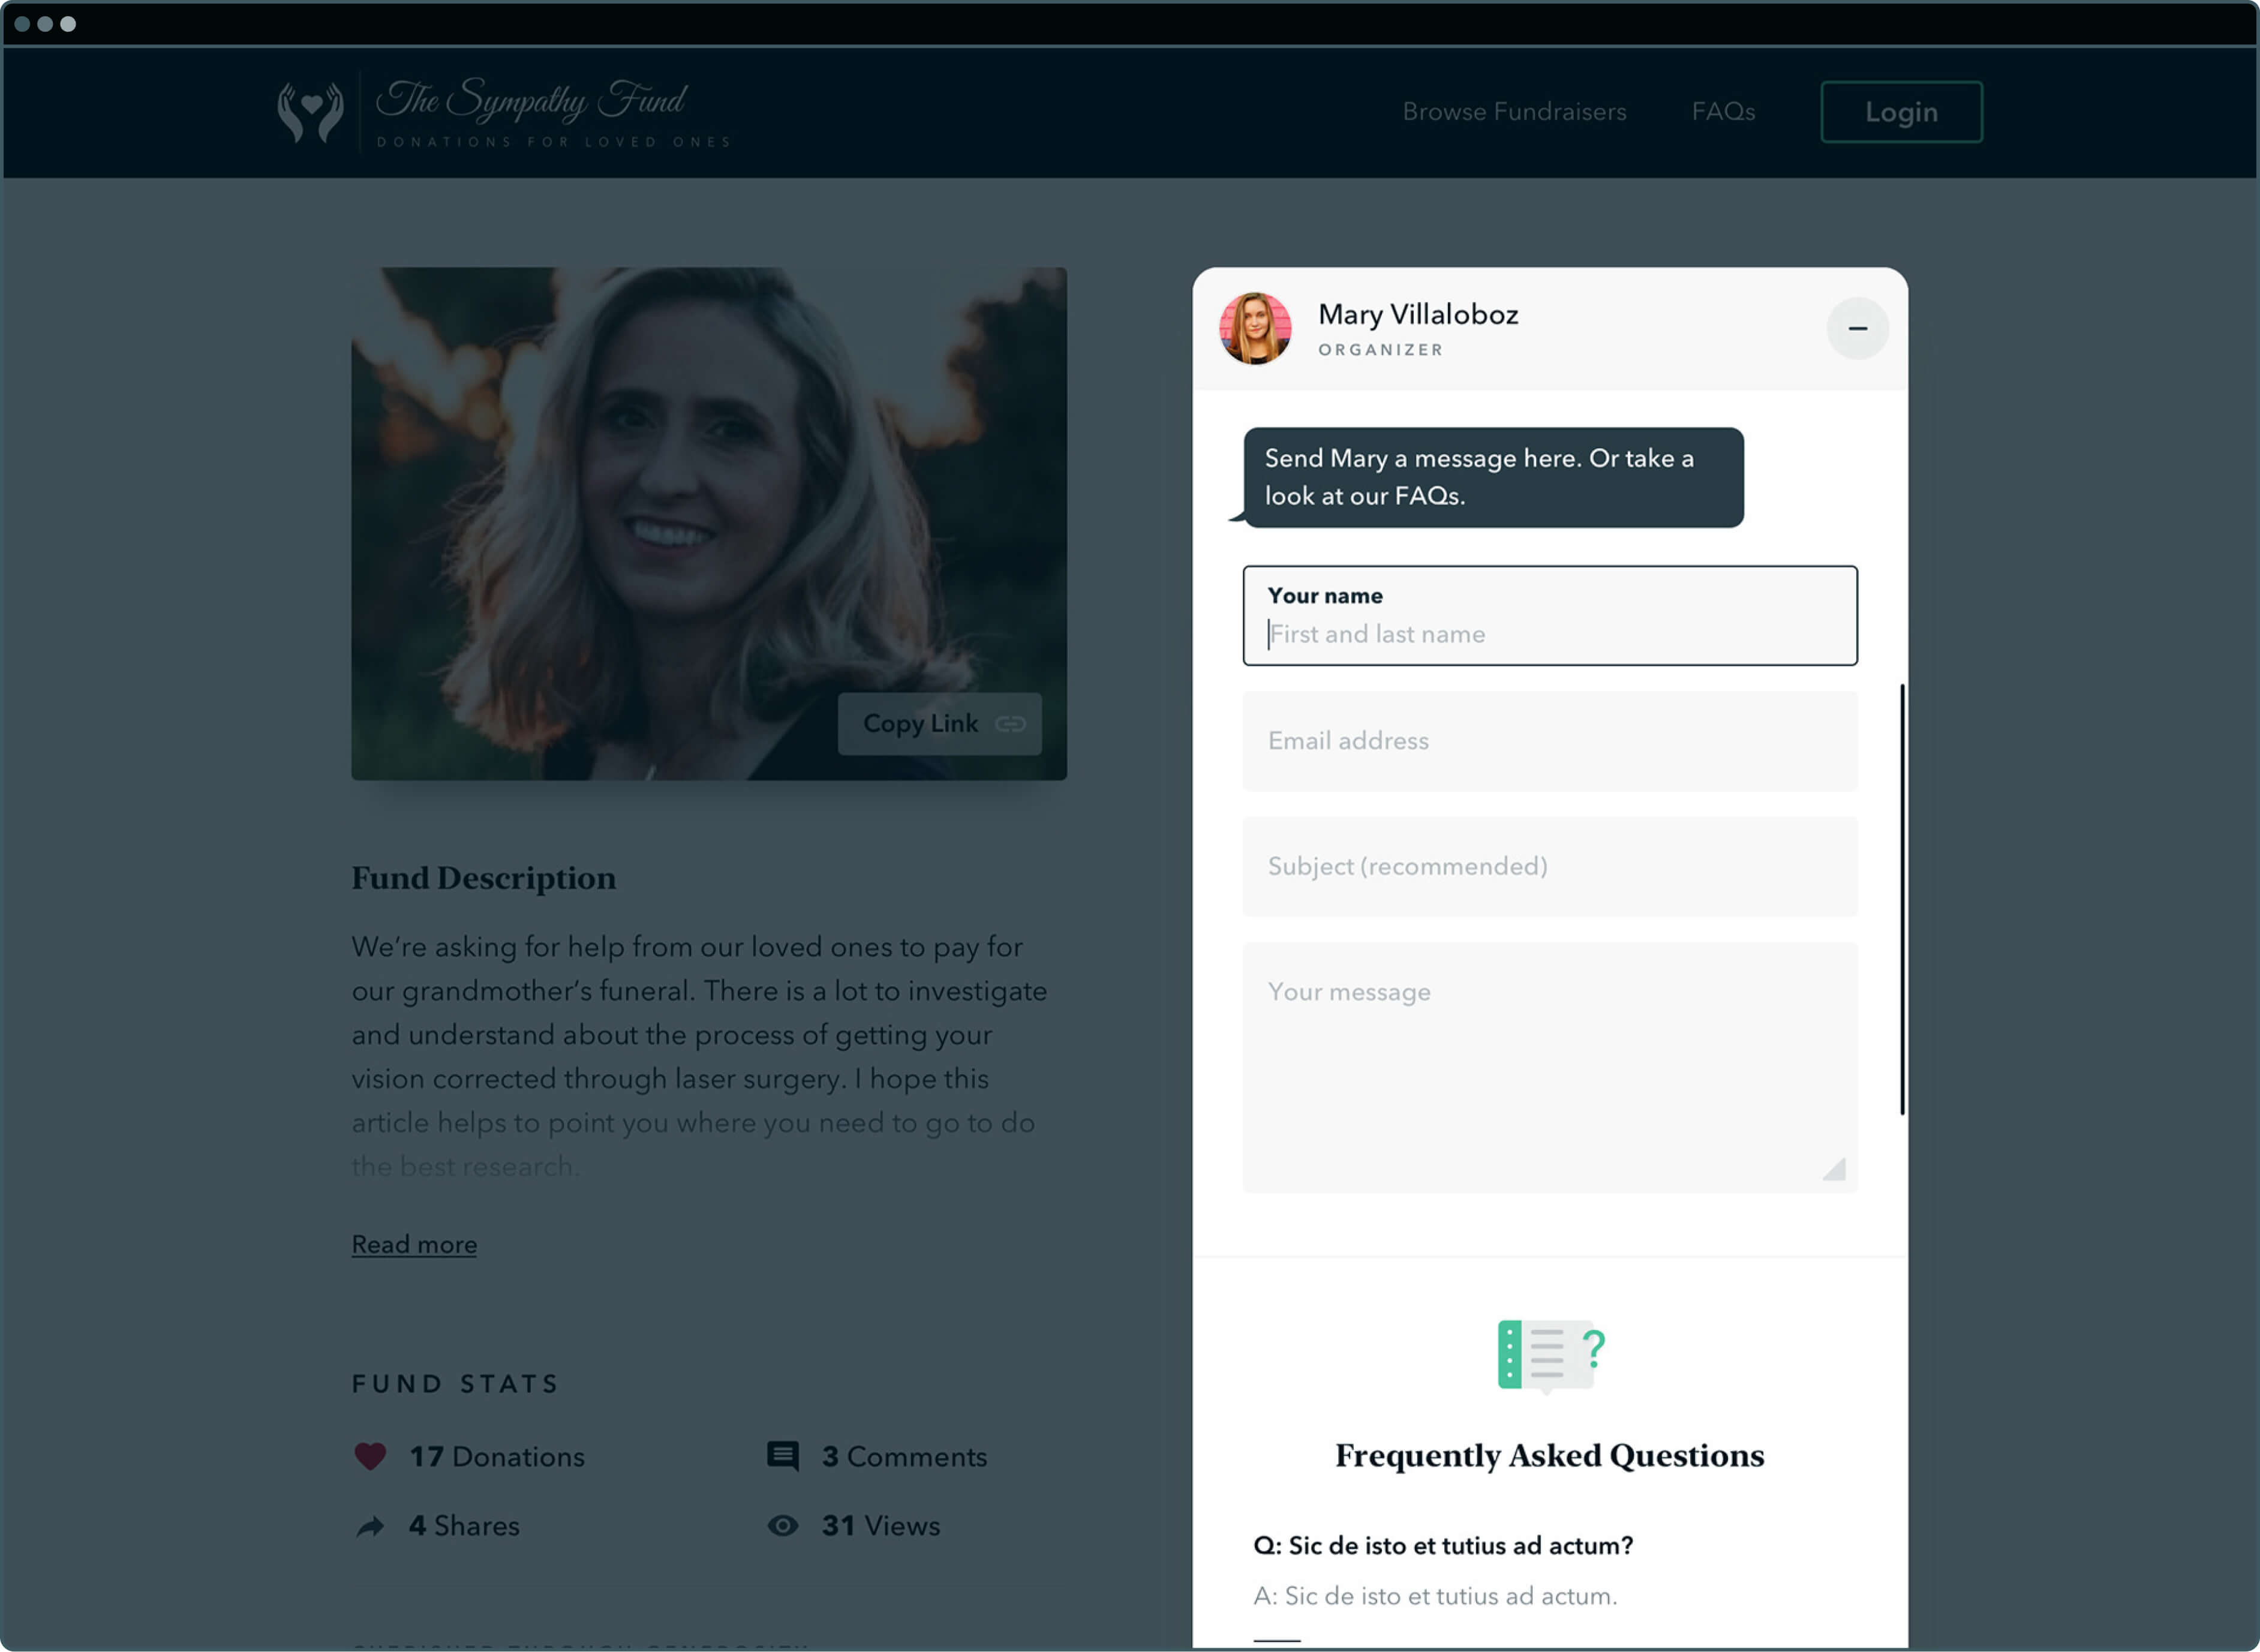The image size is (2260, 1652).
Task: Click into the Email address field
Action: pyautogui.click(x=1549, y=741)
